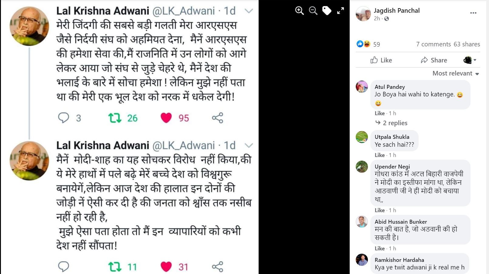Open Jagdish Panchal's profile name
Image resolution: width=489 pixels, height=274 pixels.
pyautogui.click(x=396, y=11)
